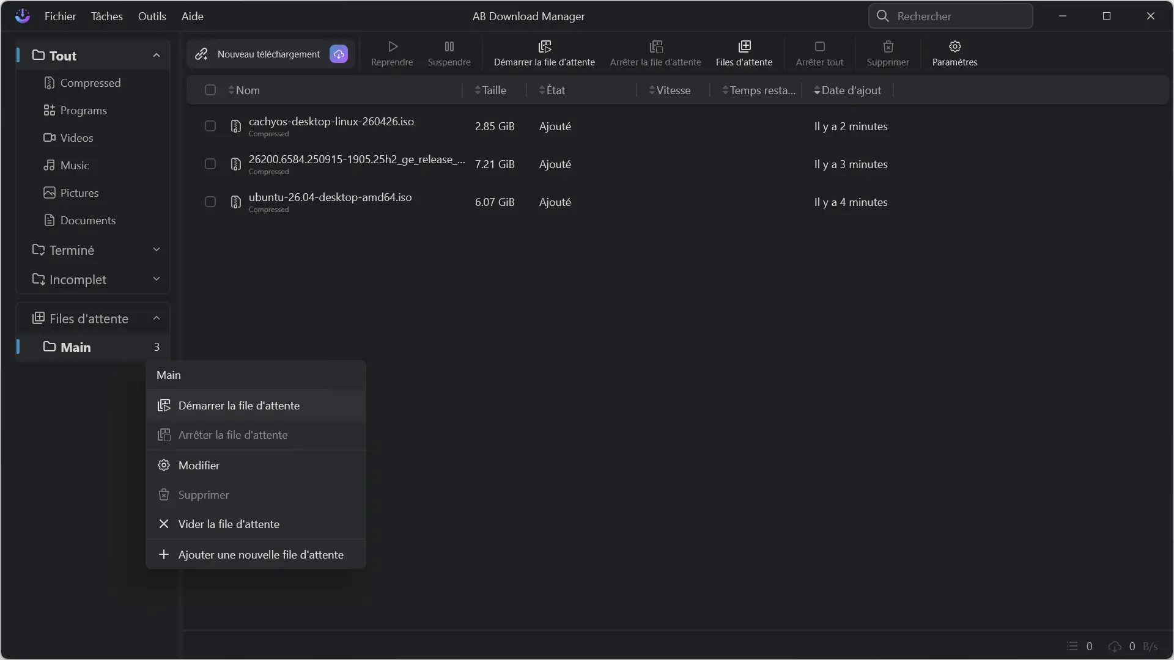Click the 7.21 GiB size cell
The height and width of the screenshot is (660, 1174).
coord(495,164)
